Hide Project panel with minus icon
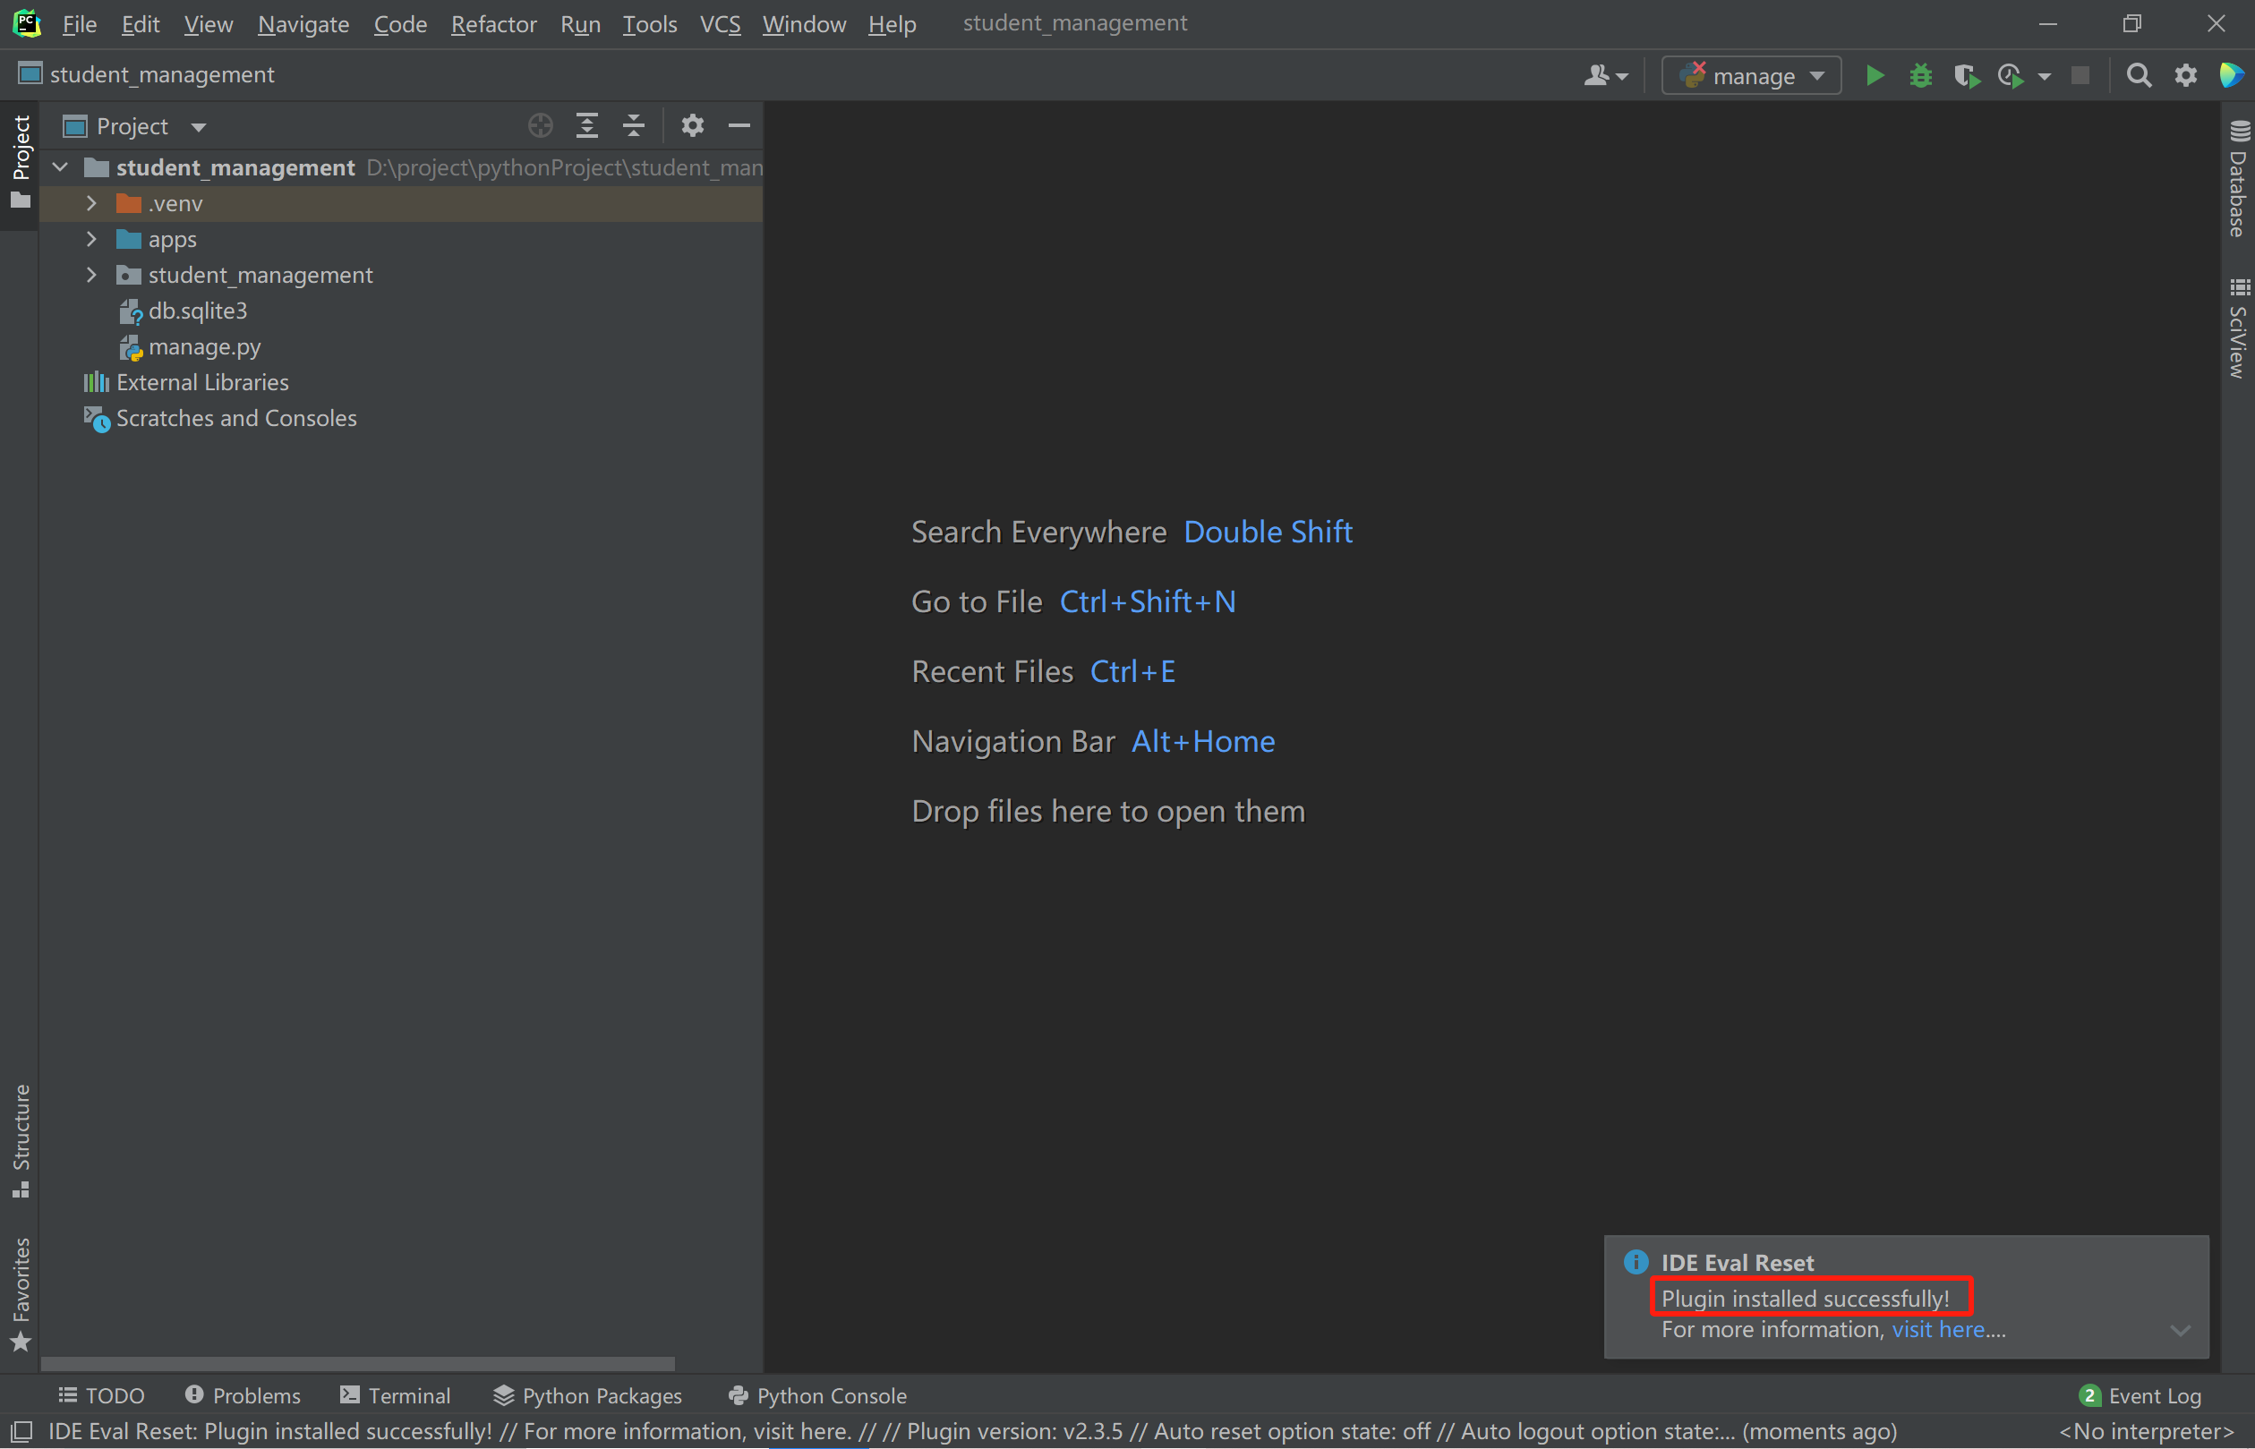 click(739, 125)
